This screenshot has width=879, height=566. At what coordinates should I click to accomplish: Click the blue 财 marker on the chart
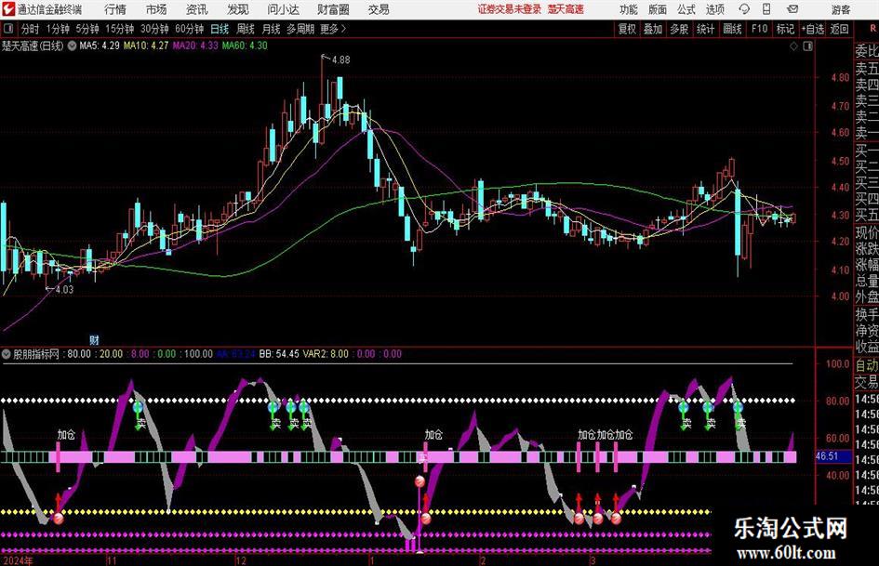click(94, 339)
